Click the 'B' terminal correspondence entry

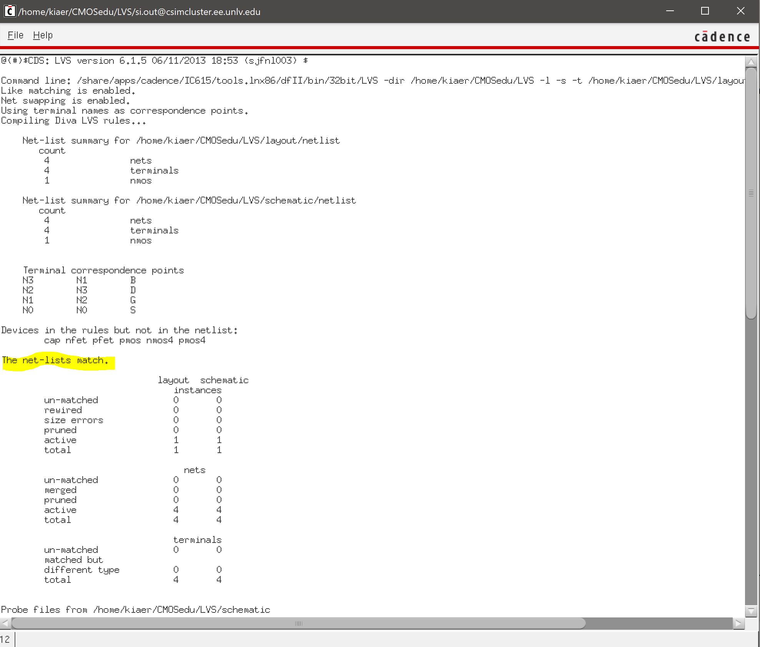tap(133, 280)
